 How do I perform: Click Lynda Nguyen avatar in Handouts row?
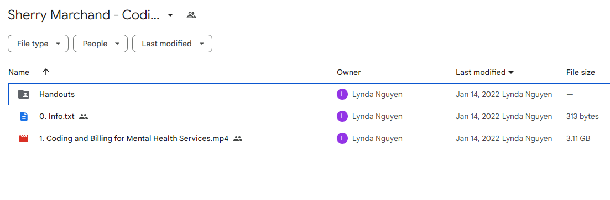click(x=342, y=94)
